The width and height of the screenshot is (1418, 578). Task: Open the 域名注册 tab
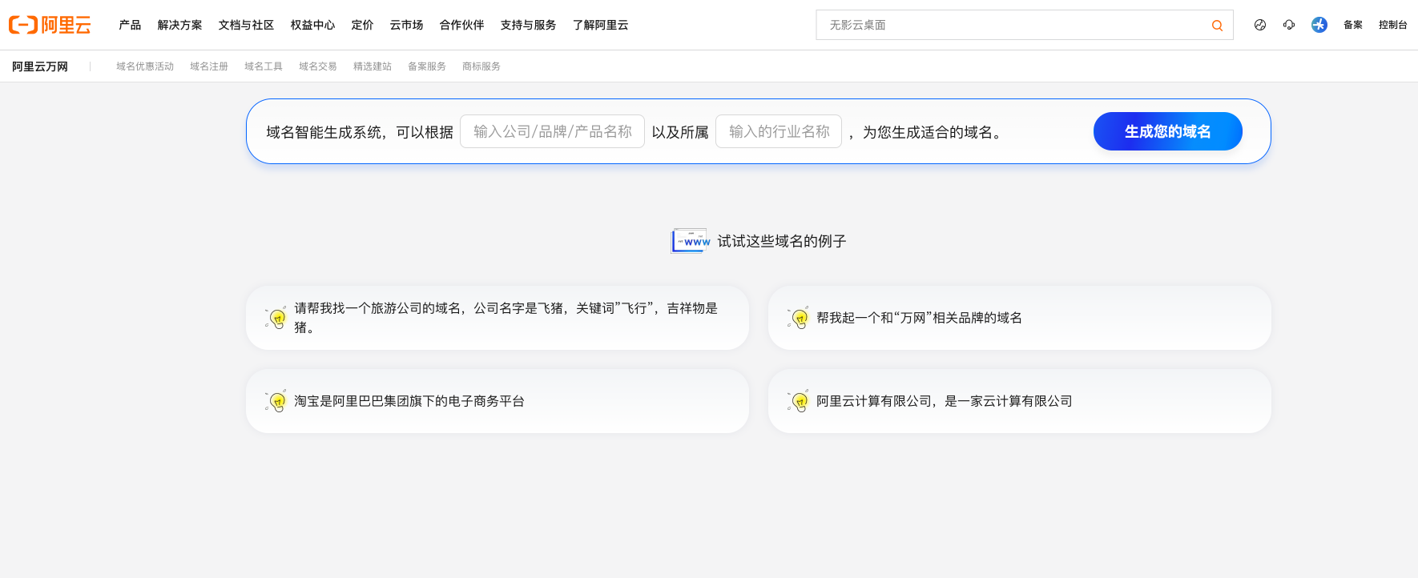[209, 66]
